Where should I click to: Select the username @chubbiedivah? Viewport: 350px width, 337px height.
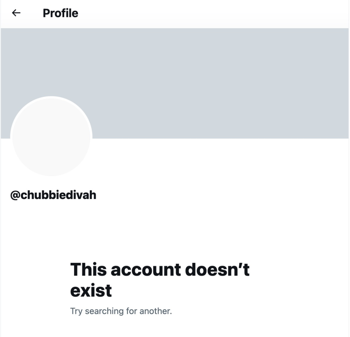(x=53, y=195)
